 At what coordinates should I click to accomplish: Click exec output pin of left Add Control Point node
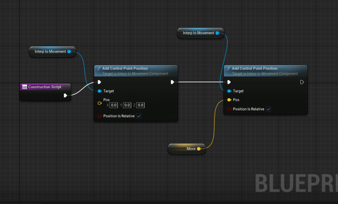click(x=172, y=82)
